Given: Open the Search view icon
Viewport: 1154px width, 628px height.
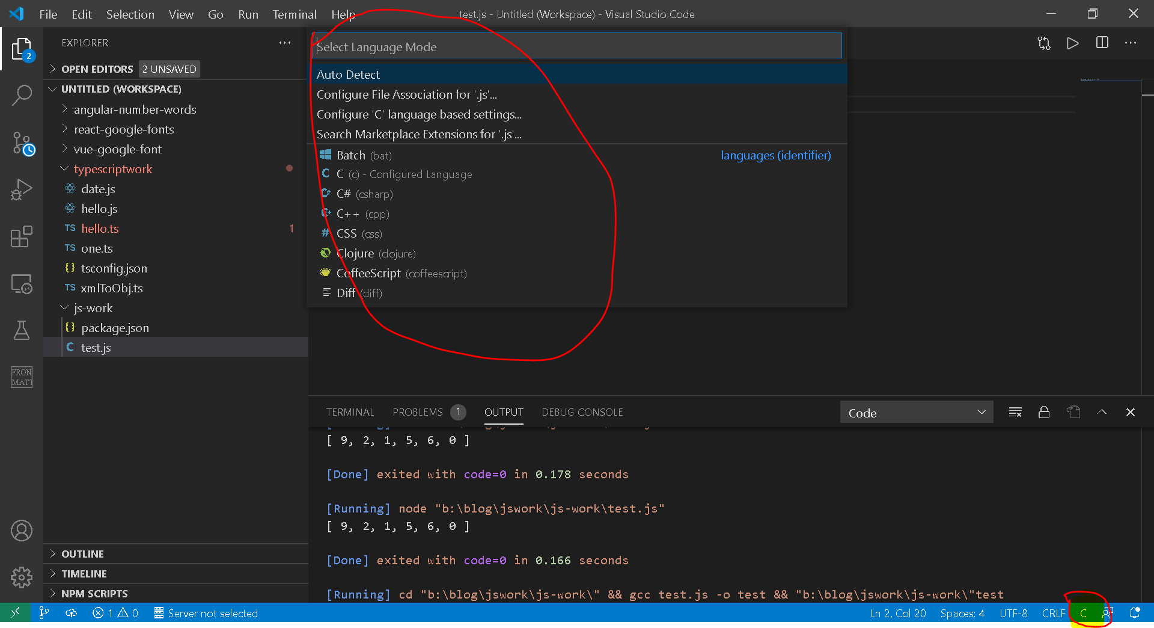Looking at the screenshot, I should (x=22, y=95).
